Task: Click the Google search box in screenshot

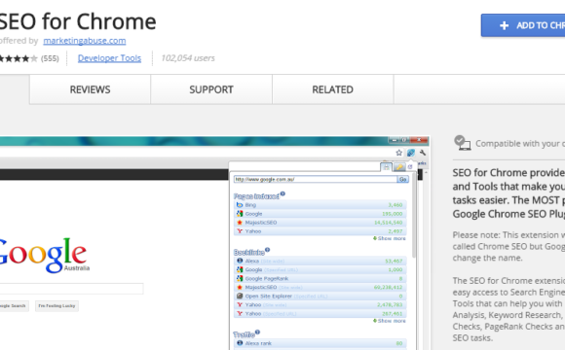Action: click(71, 289)
